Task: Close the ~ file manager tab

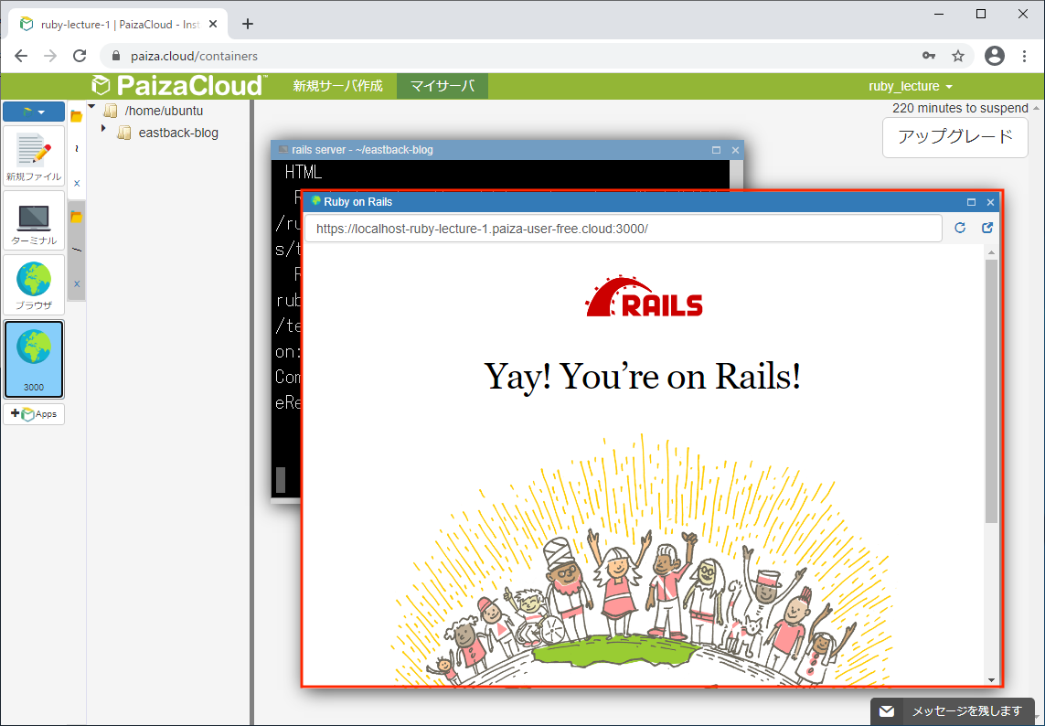Action: pyautogui.click(x=77, y=184)
